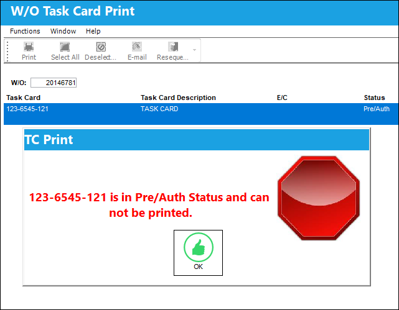Click the toolbar drag handle grip
399x310 pixels.
[7, 51]
